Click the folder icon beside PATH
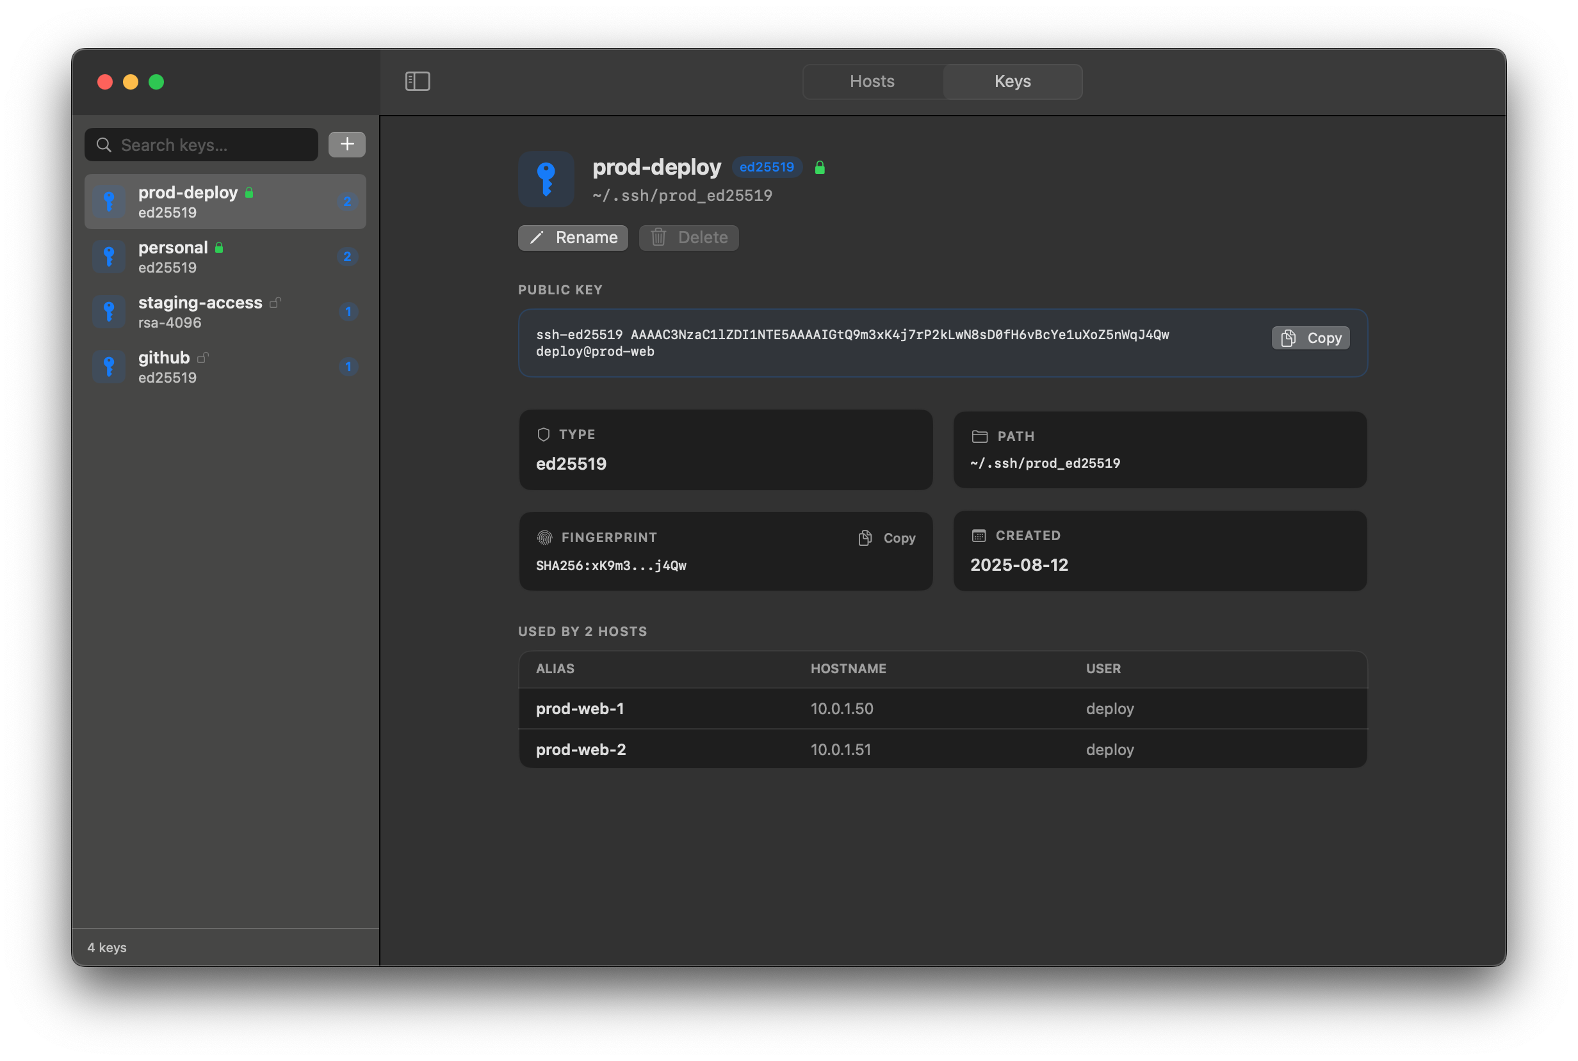 pos(979,436)
